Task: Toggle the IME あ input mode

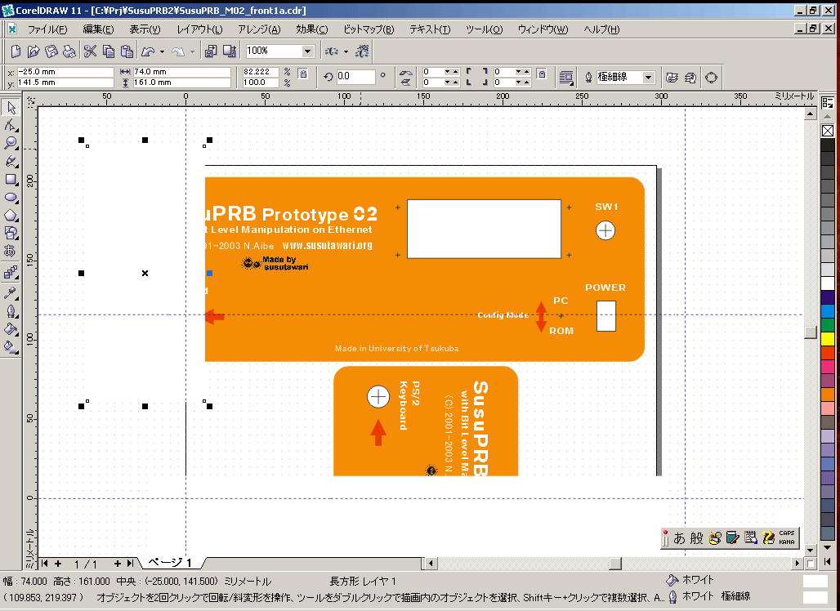Action: [679, 537]
